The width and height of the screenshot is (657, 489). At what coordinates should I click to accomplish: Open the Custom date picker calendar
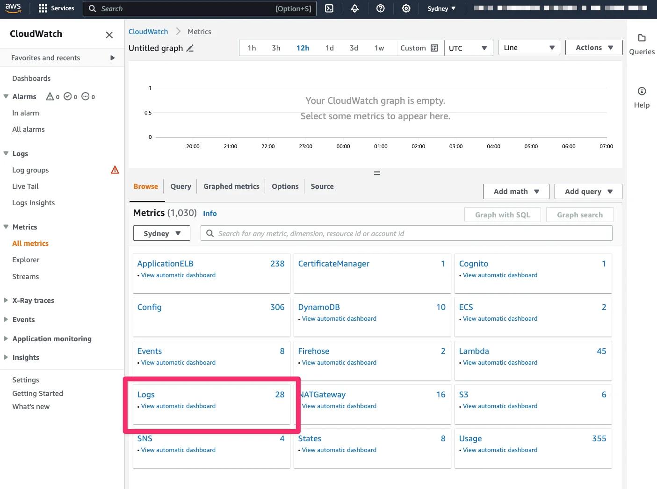pyautogui.click(x=434, y=48)
